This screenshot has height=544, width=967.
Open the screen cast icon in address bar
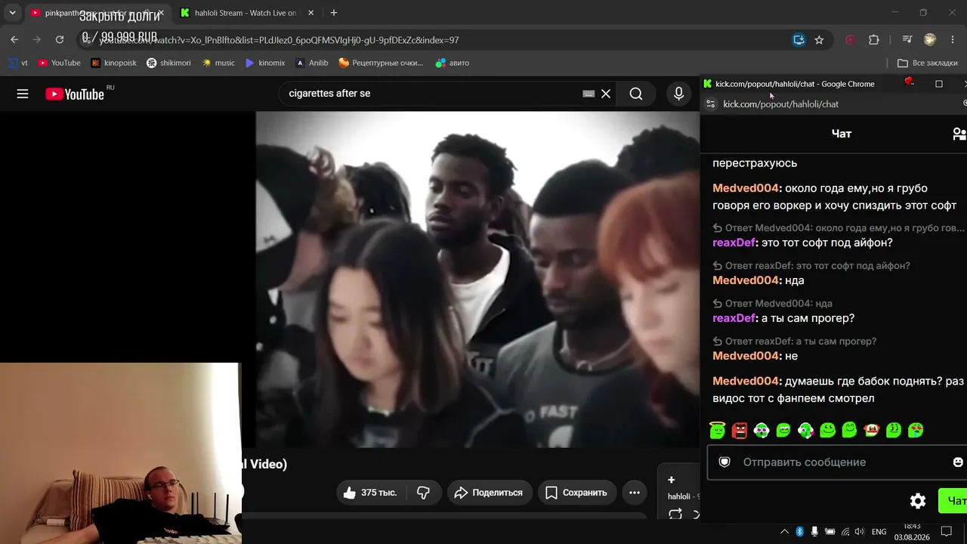pos(799,40)
